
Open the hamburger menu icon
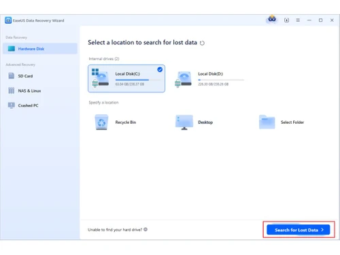(298, 20)
